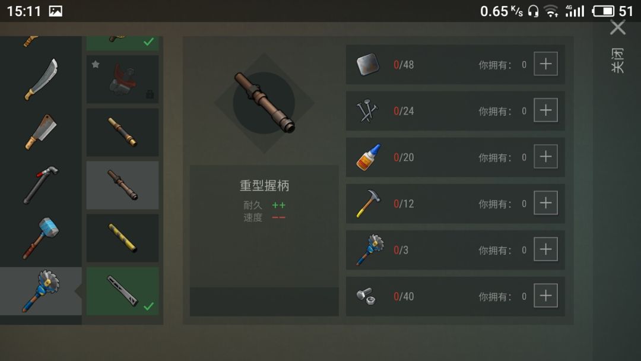Add metal plates with plus button

coord(546,64)
